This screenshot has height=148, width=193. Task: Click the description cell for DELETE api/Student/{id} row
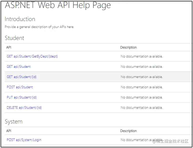[142, 107]
